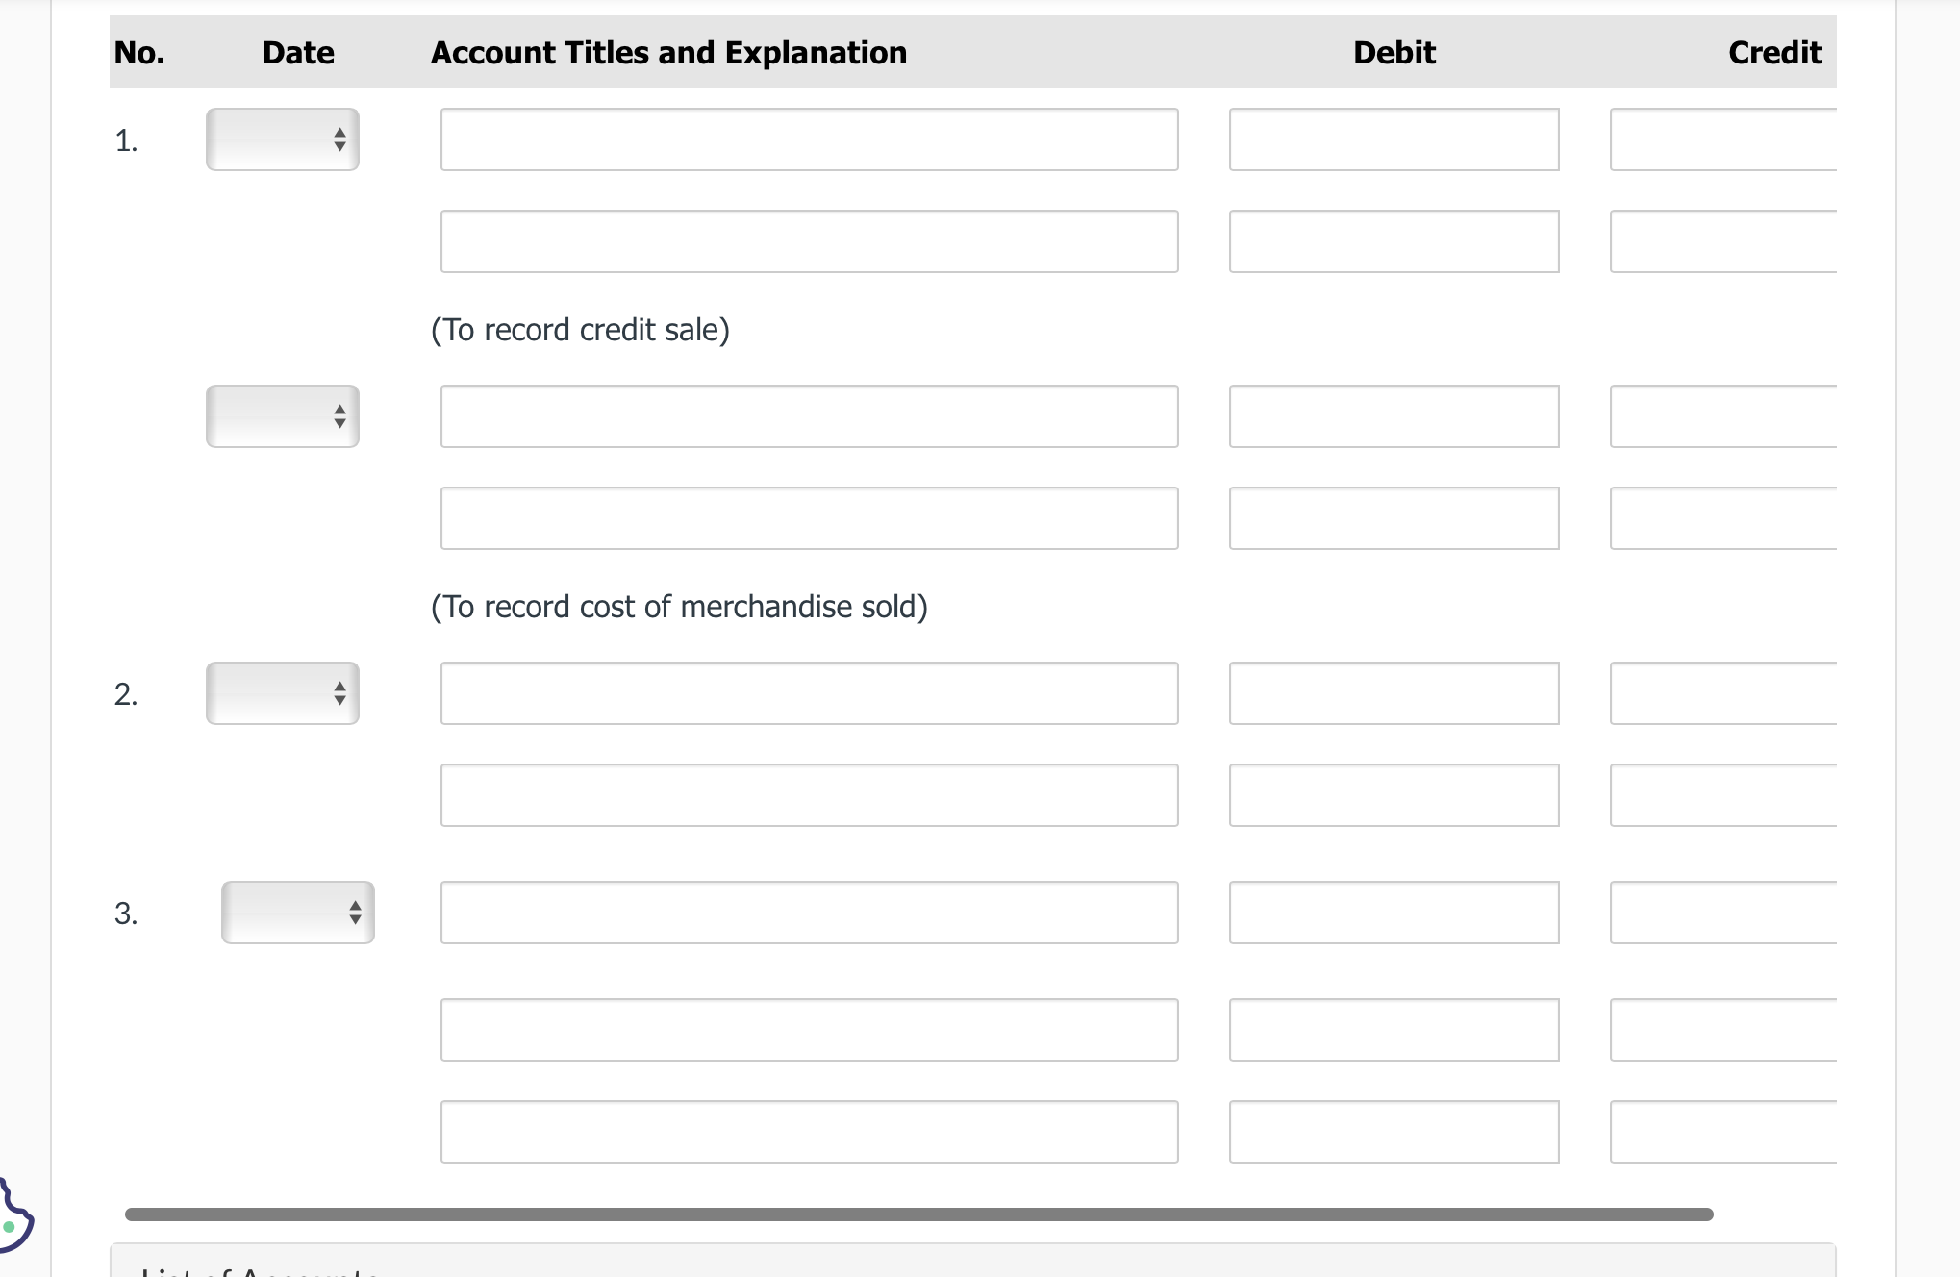Click the first account title field of entry 3

809,913
